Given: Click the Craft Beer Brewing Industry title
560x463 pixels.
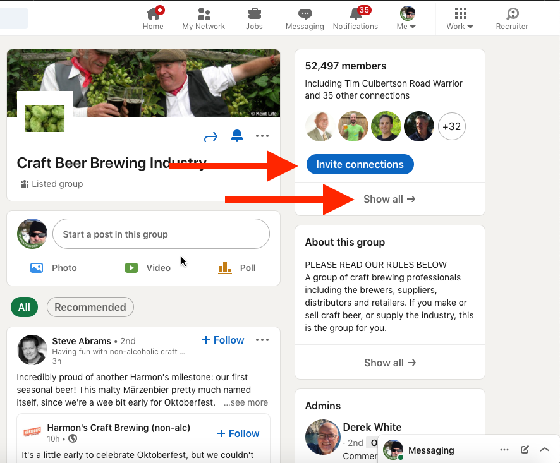Looking at the screenshot, I should click(x=112, y=163).
